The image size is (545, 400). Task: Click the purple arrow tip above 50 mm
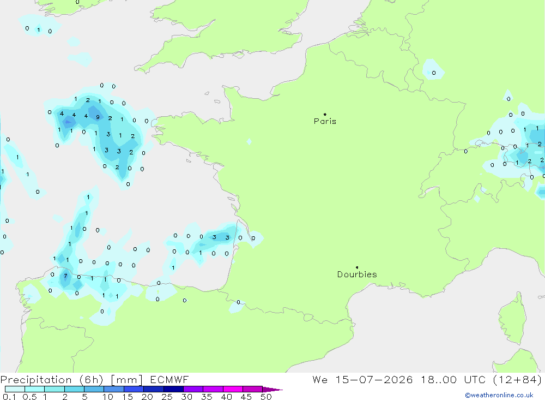point(272,390)
